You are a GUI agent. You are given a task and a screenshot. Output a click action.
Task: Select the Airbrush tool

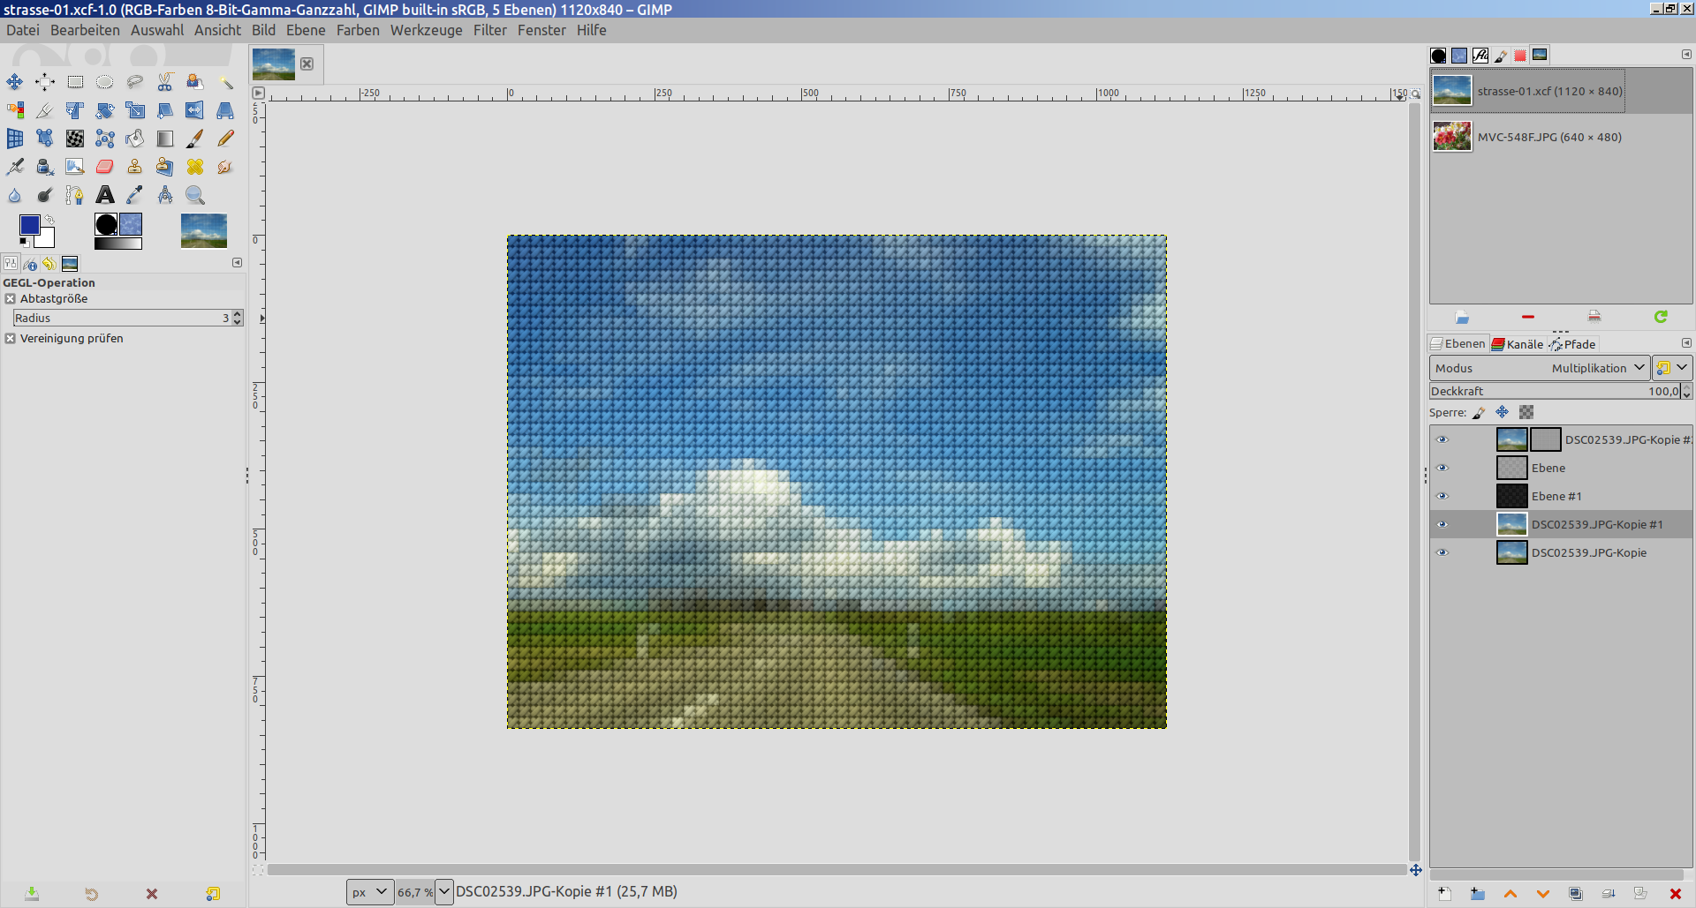click(x=15, y=167)
